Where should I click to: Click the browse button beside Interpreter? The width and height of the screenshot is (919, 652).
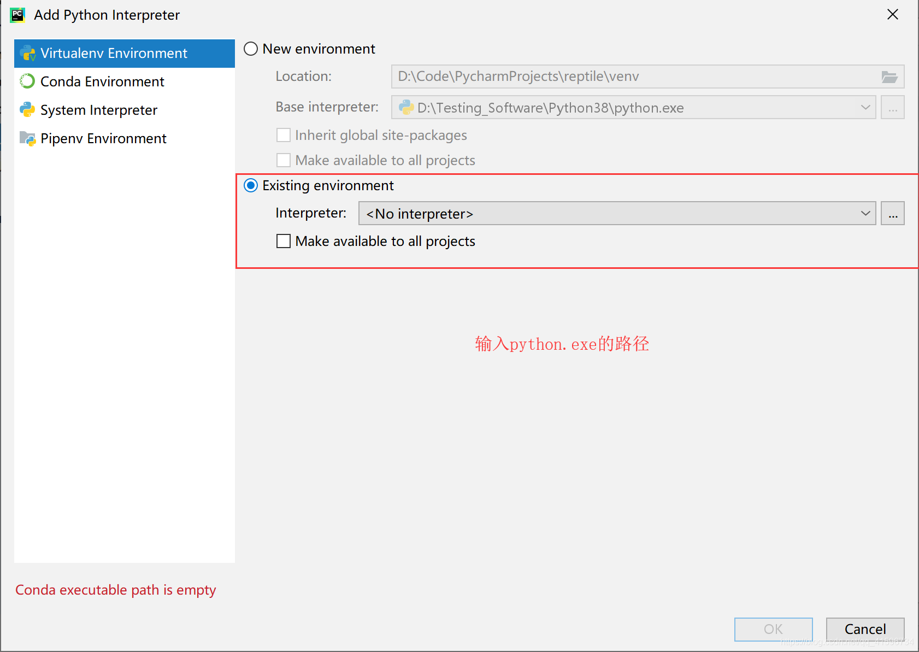892,213
